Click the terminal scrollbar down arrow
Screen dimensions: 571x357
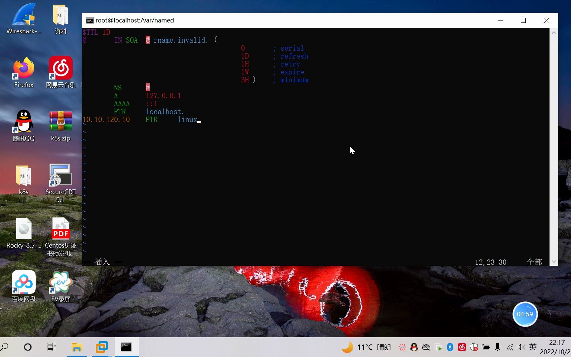tap(554, 261)
